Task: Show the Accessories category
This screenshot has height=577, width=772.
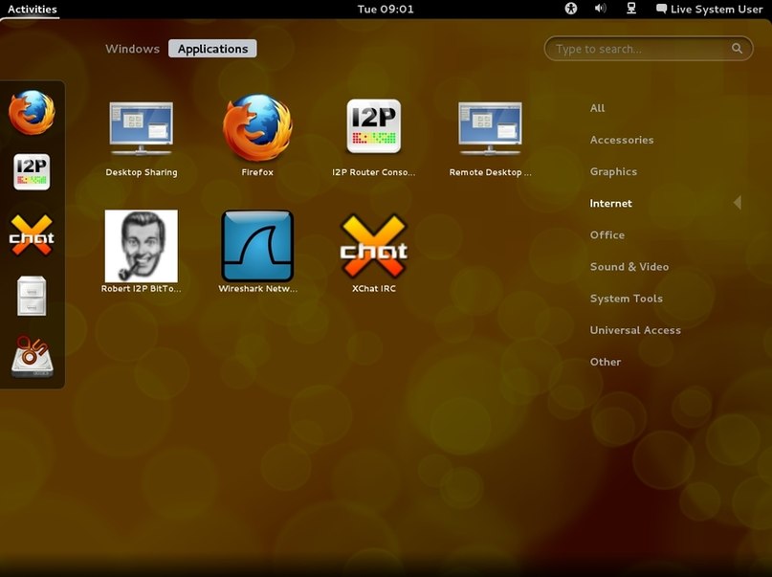Action: 622,140
